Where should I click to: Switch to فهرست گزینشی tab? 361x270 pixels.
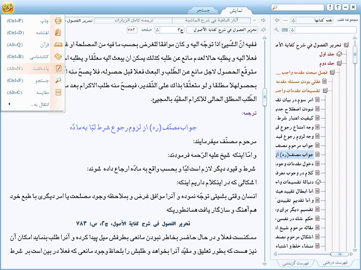(295, 263)
